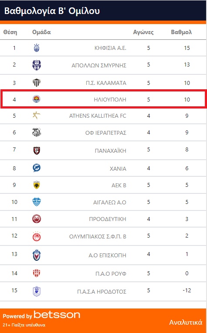Click the ΑΠΟΛΛΩΝ ΣΜΥΡΝΗΣ team crest
207x333 pixels.
pos(37,65)
